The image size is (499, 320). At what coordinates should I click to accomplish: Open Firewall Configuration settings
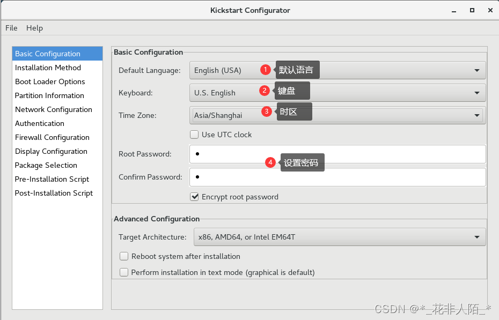coord(52,137)
